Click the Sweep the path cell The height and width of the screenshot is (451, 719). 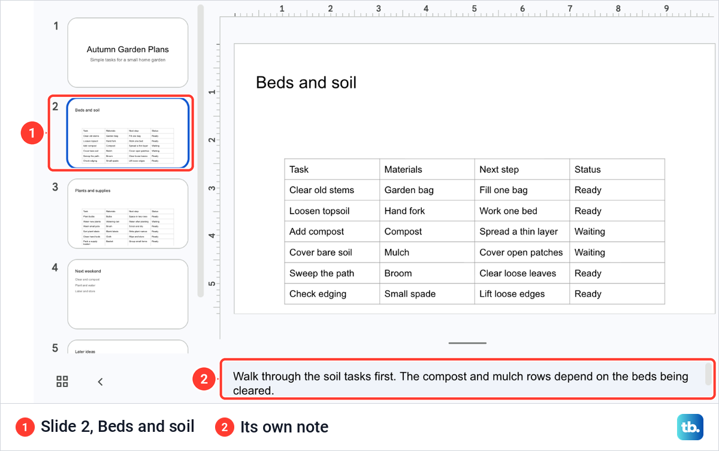pos(332,273)
